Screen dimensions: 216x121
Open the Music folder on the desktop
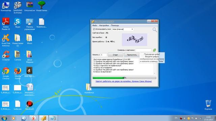click(29, 39)
